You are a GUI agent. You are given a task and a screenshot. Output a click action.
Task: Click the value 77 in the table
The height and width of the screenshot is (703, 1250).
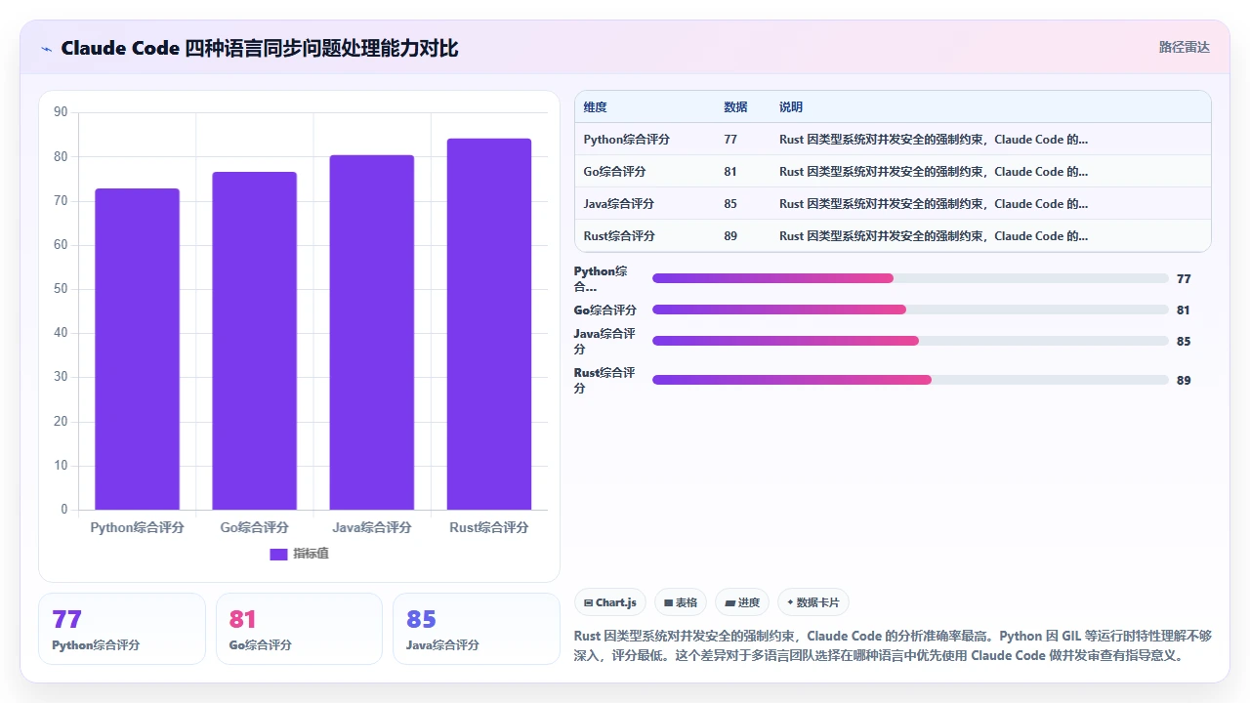(x=730, y=139)
